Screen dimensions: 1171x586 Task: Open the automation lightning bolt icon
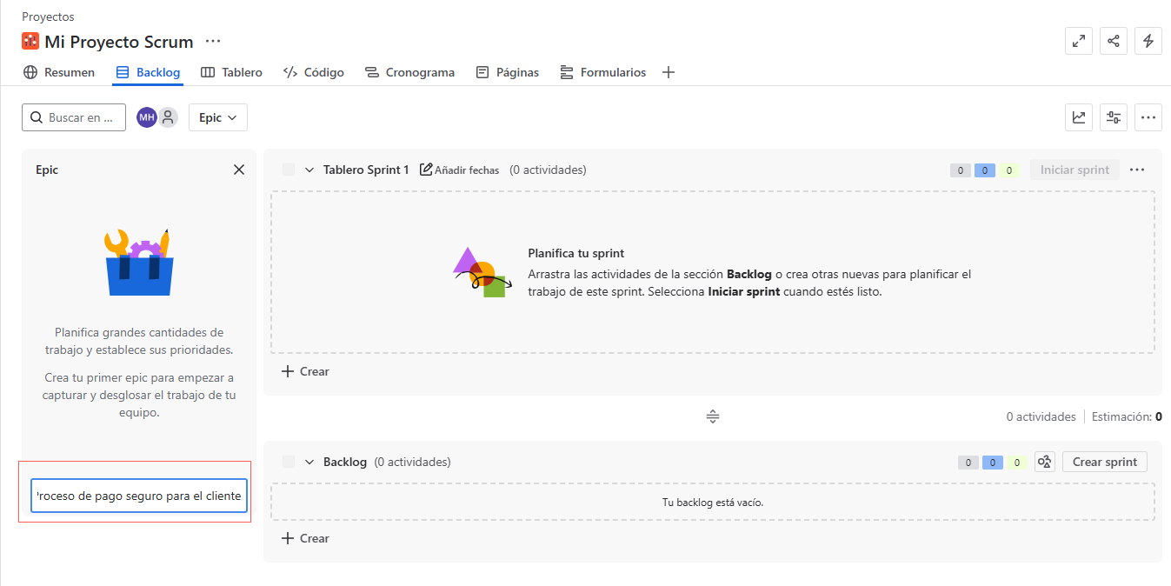click(x=1148, y=41)
